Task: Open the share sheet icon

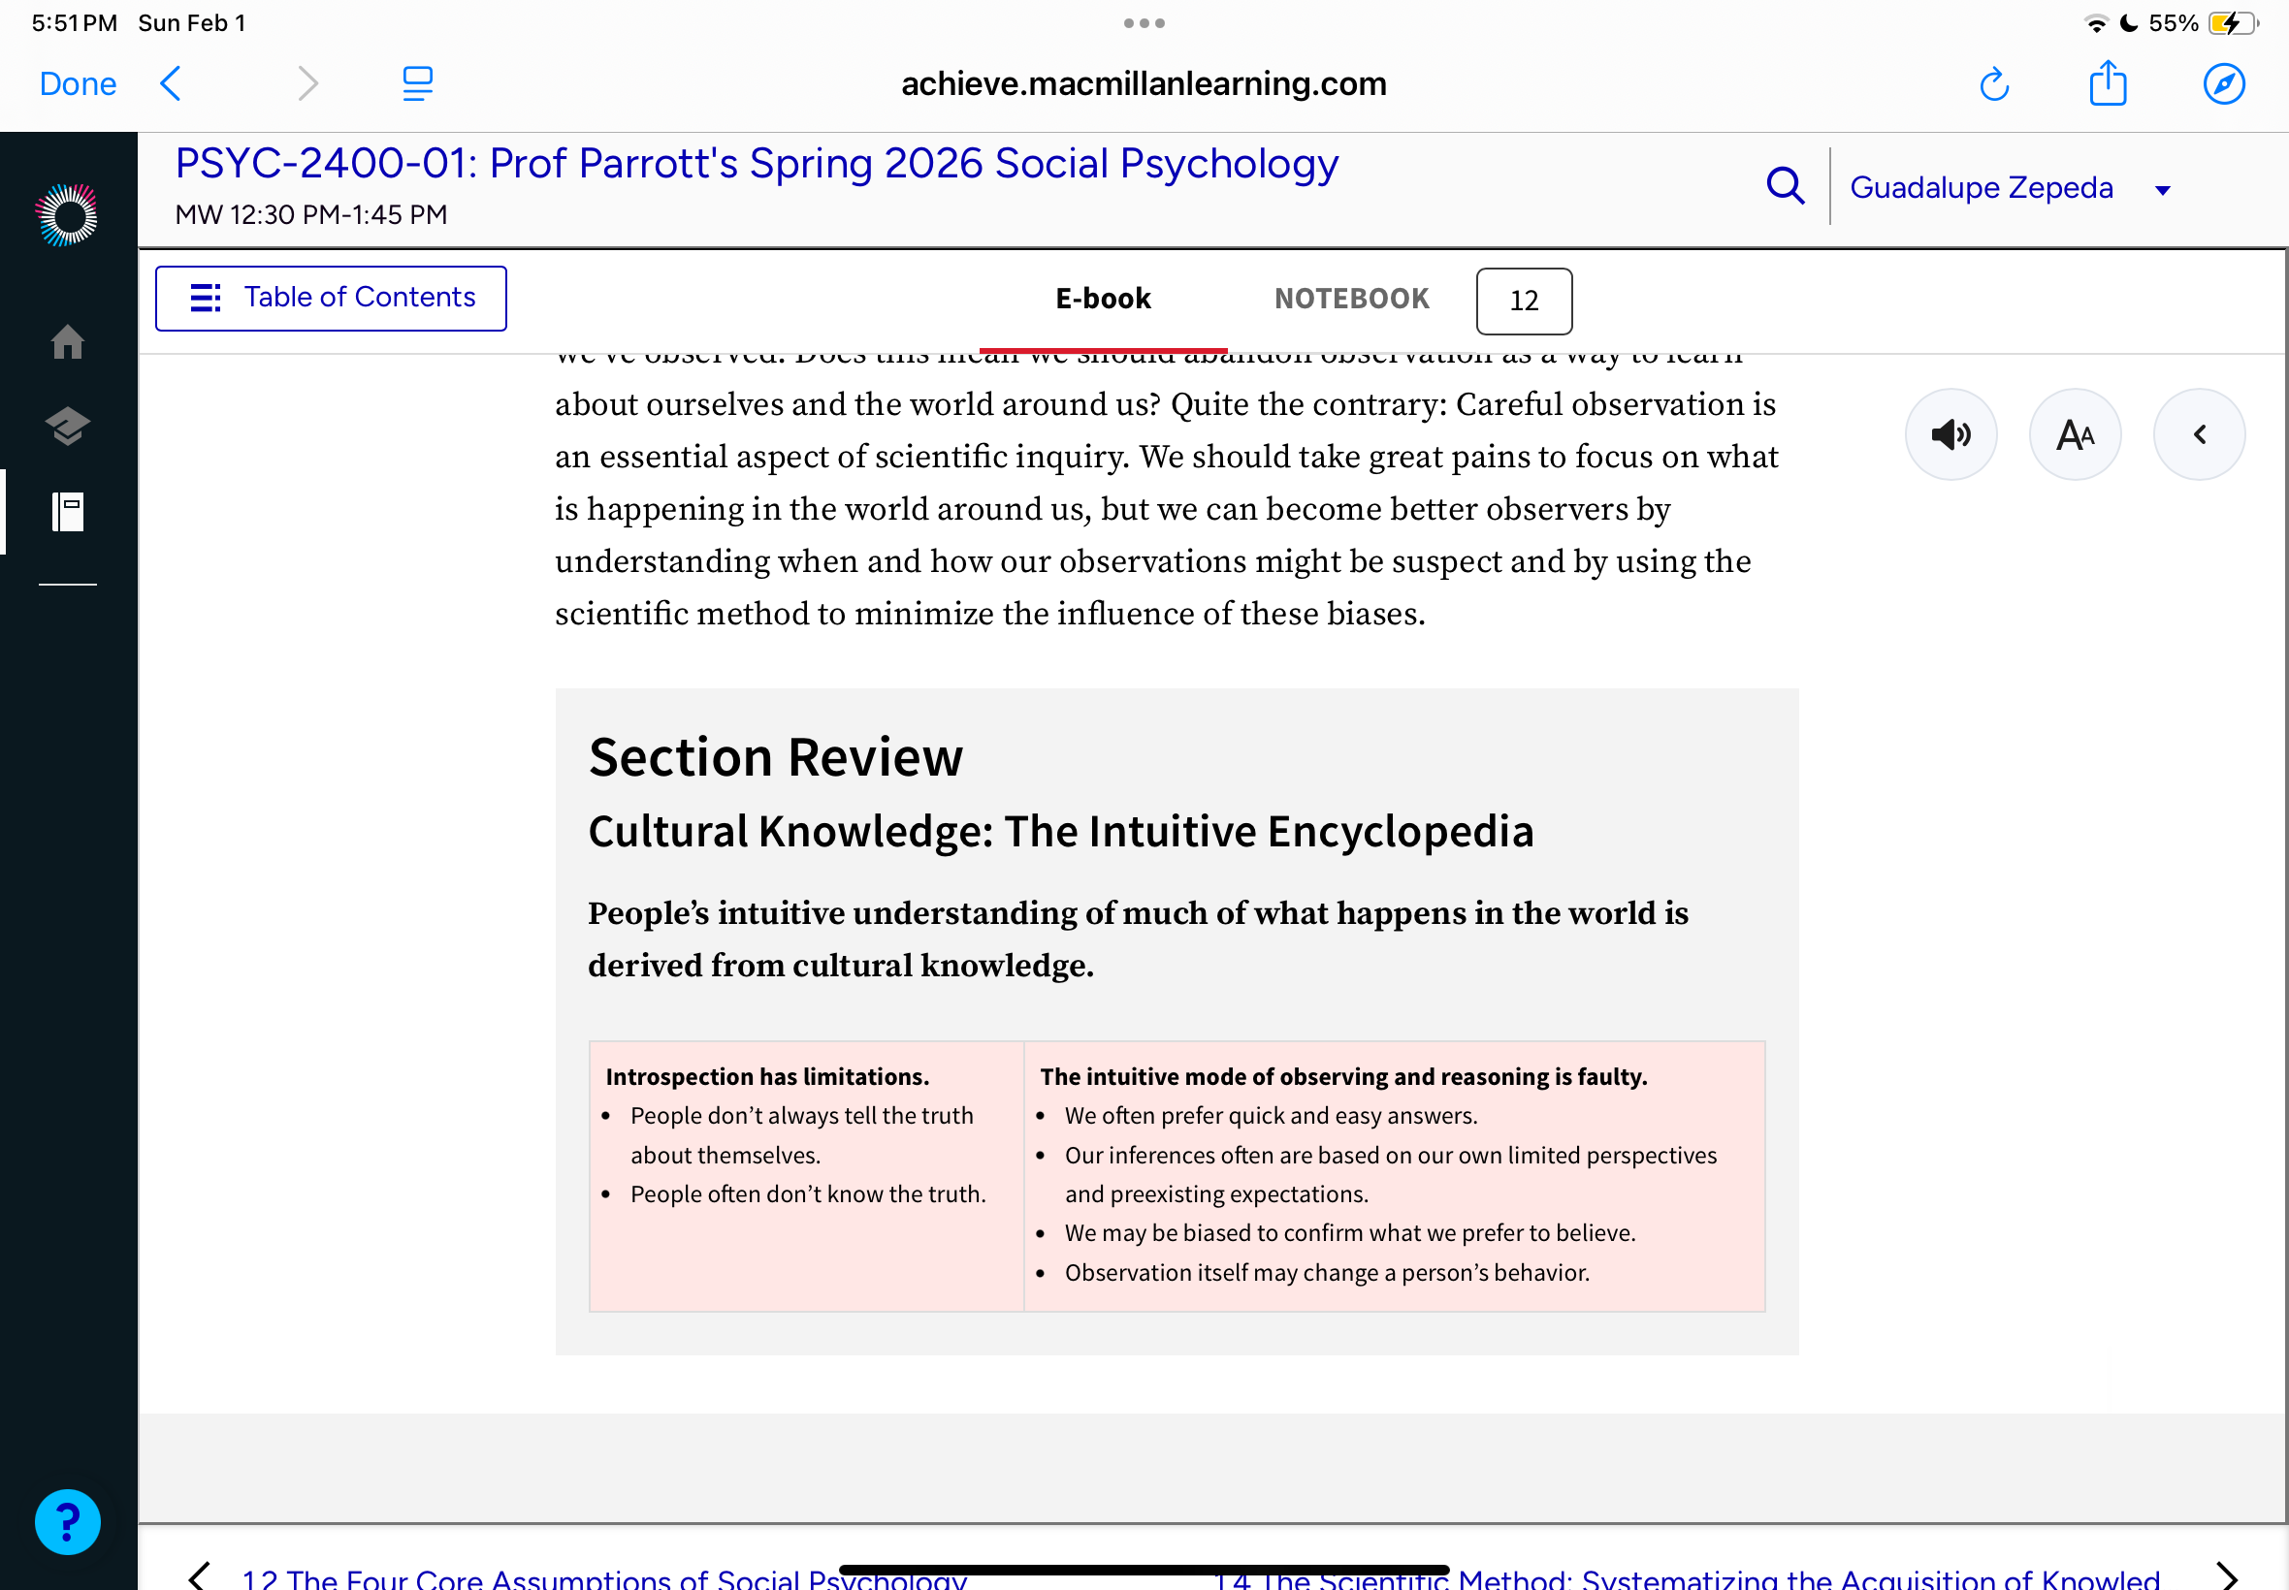Action: click(x=2108, y=82)
